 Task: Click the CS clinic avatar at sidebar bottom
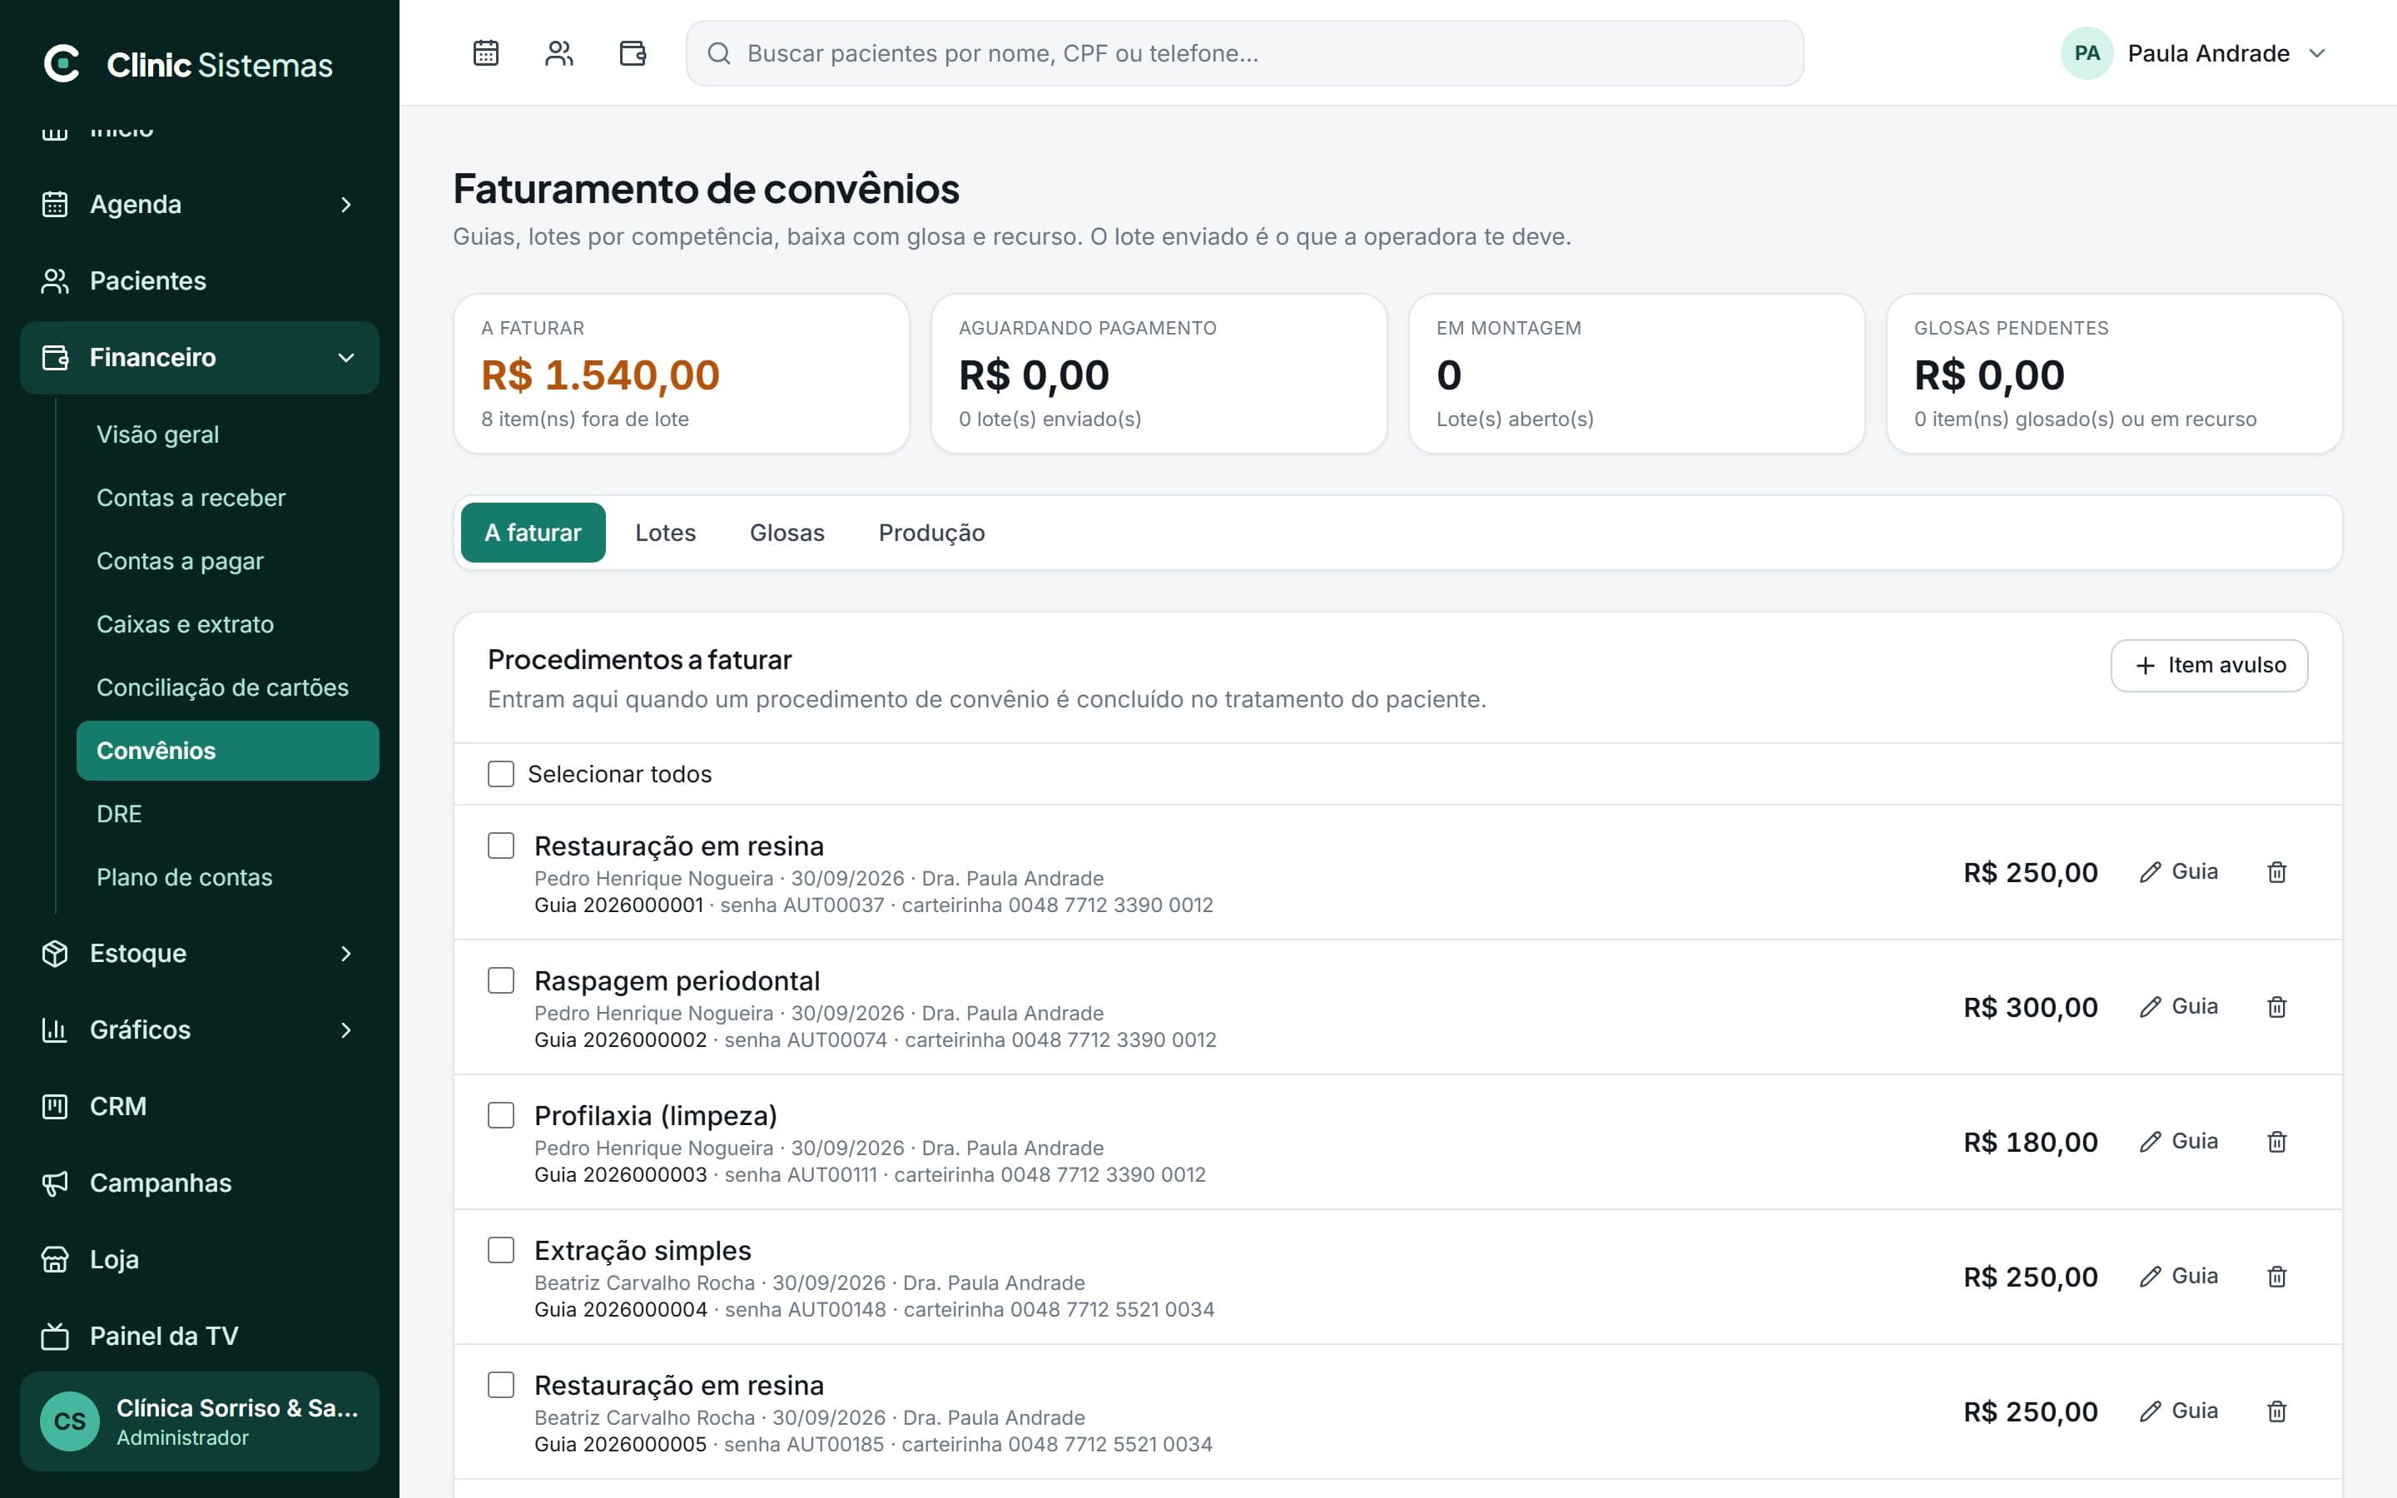69,1421
